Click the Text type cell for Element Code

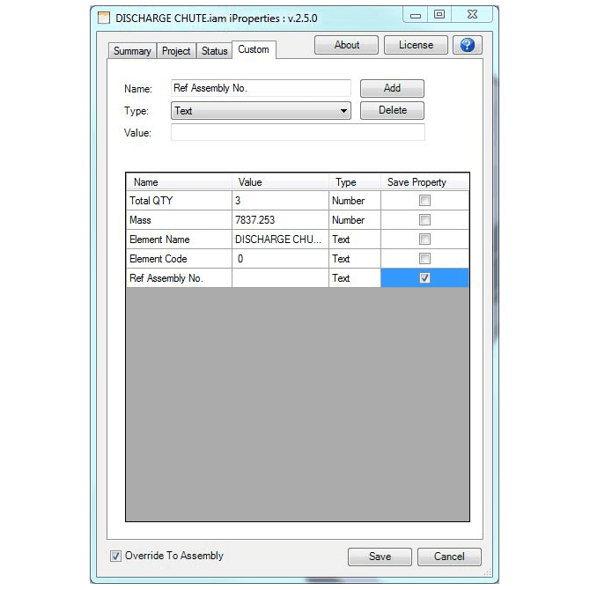pos(355,259)
